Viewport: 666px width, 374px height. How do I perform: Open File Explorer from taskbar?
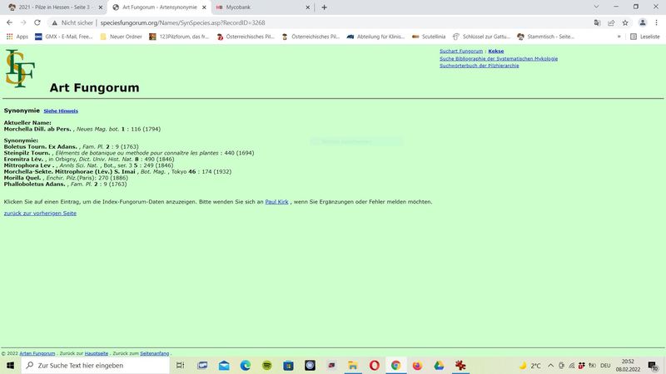352,366
